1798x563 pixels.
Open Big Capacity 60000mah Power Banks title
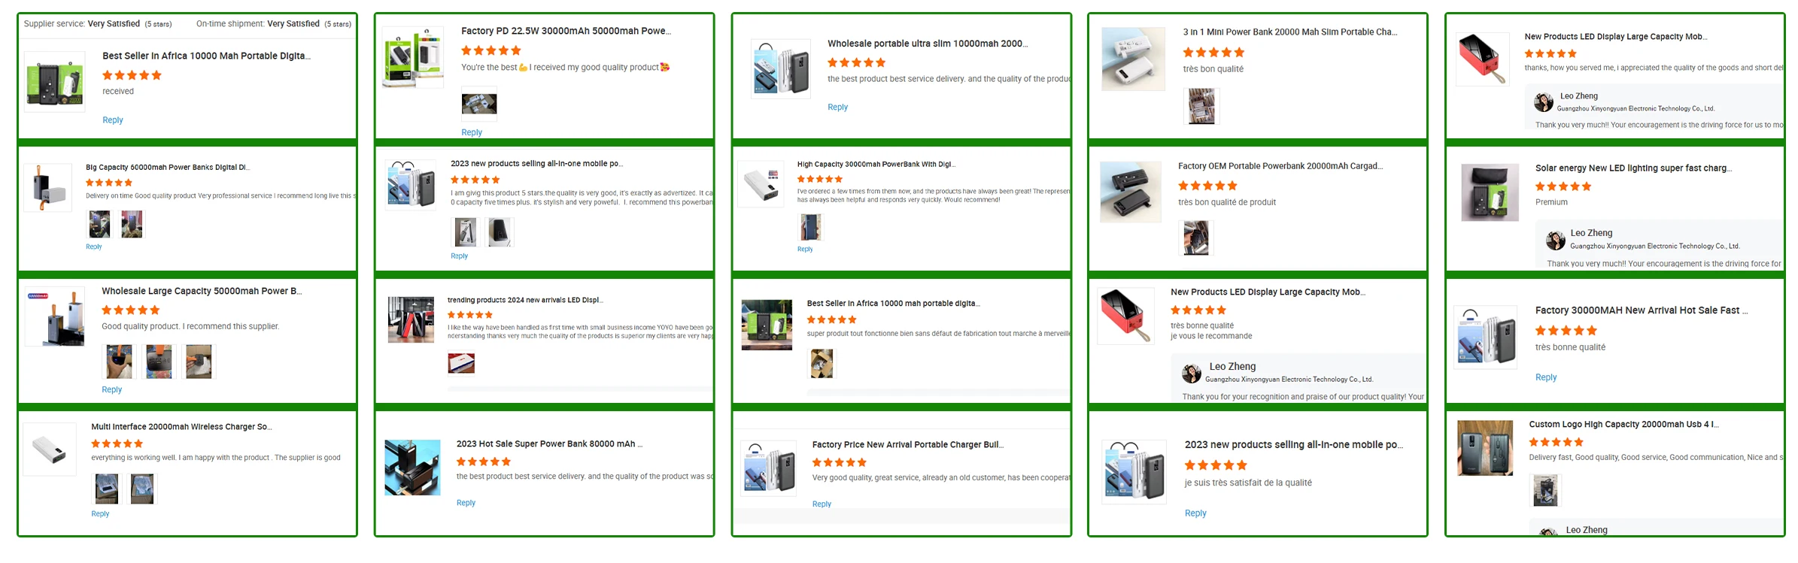(x=167, y=168)
